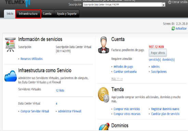
Task: Click the Facturas pendientes de pago label
Action: pyautogui.click(x=127, y=50)
